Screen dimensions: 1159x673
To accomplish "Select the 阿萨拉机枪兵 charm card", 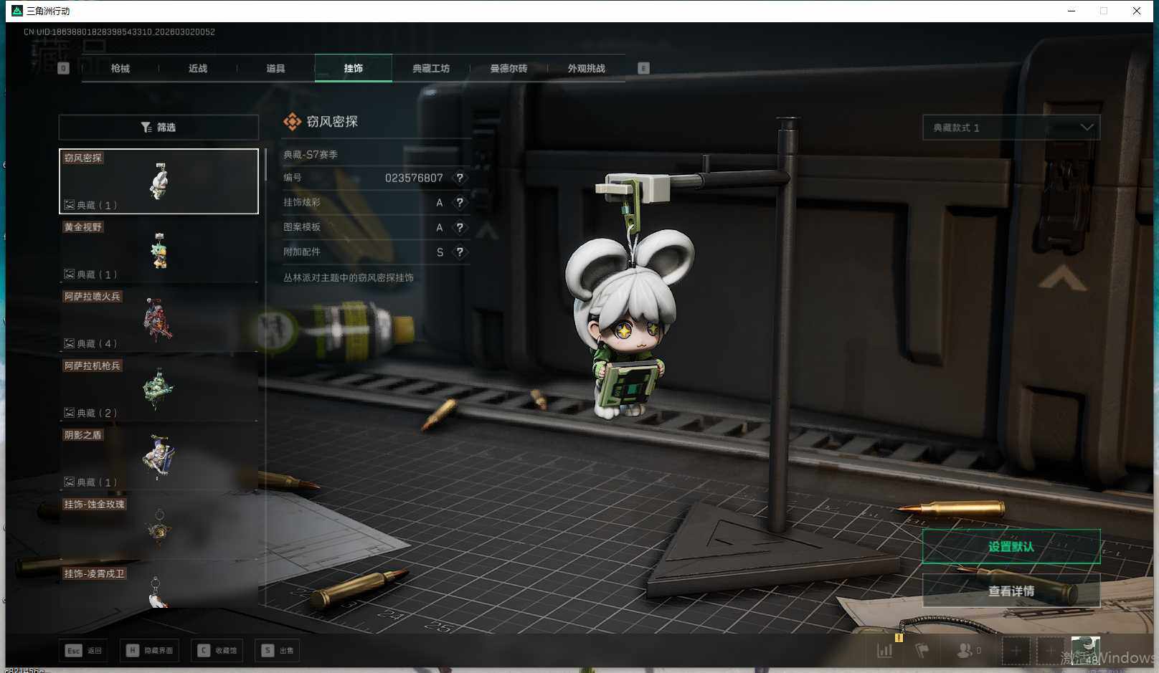I will point(159,389).
